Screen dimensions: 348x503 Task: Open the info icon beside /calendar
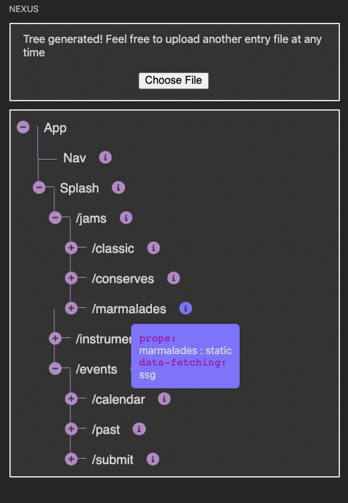(164, 399)
